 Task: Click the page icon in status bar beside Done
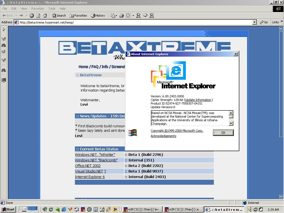(x=2, y=203)
